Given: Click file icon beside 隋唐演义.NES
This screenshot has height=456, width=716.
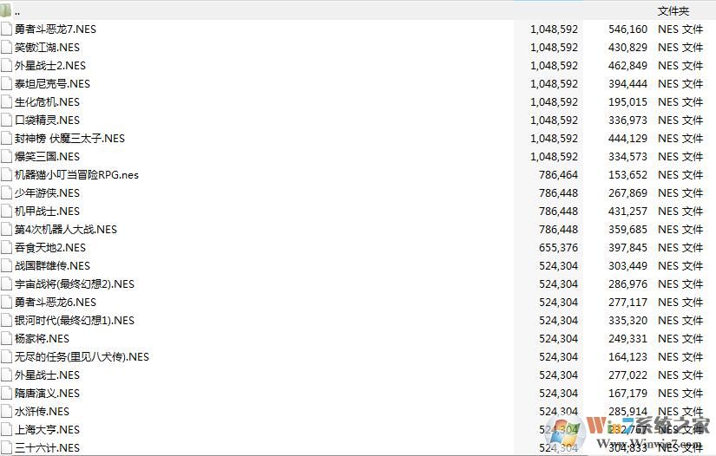Looking at the screenshot, I should point(6,394).
